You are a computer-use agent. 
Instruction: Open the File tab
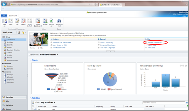click(4, 15)
